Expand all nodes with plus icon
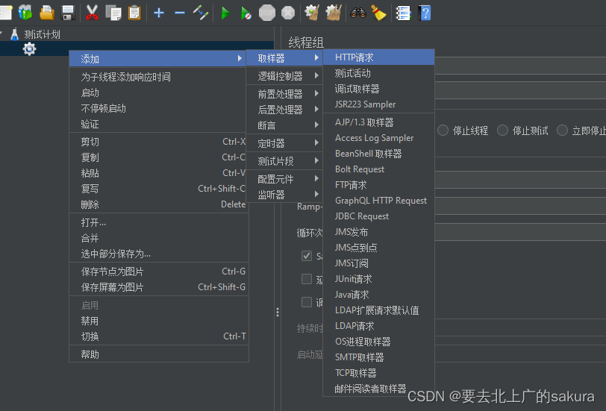The image size is (606, 411). 159,13
